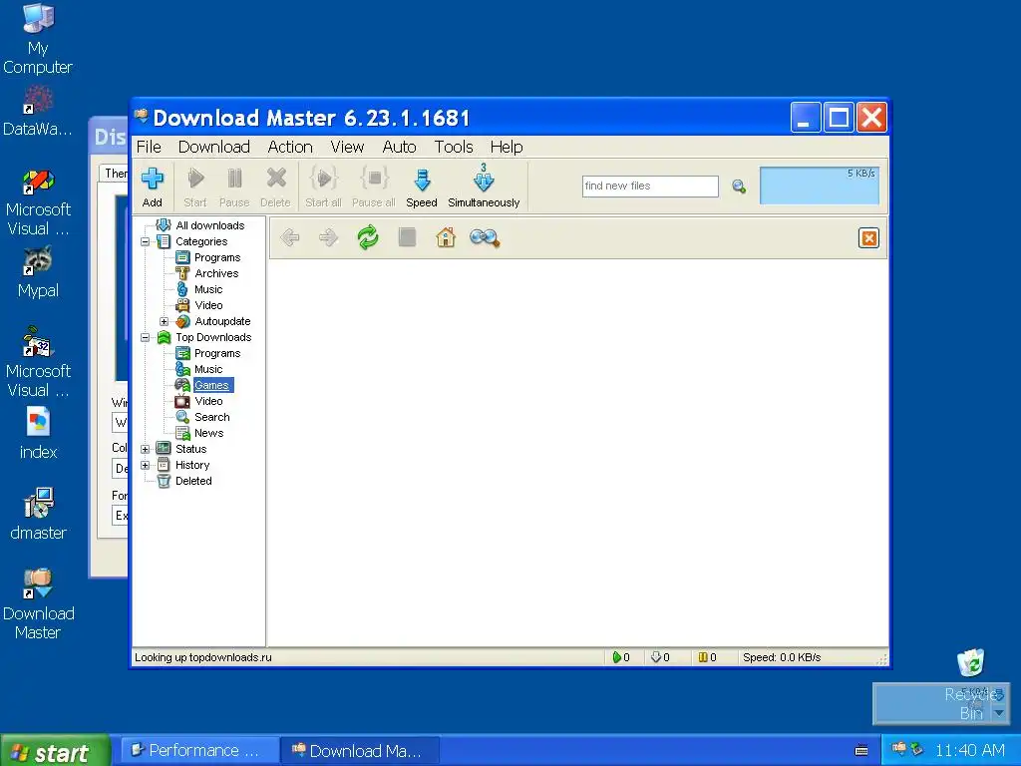Go back in the built-in browser
Image resolution: width=1021 pixels, height=766 pixels.
coord(290,237)
